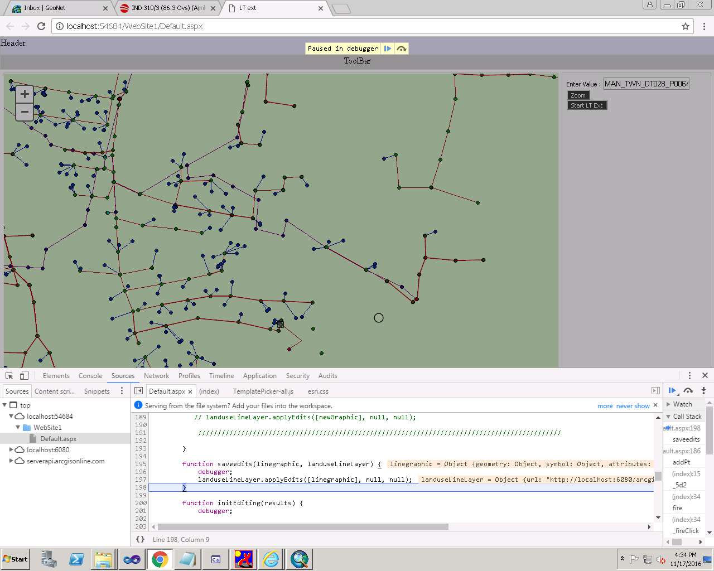The width and height of the screenshot is (714, 571).
Task: Toggle the debugger sidebar pane
Action: 655,391
